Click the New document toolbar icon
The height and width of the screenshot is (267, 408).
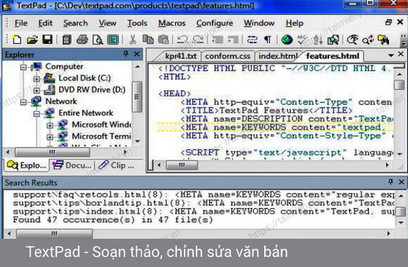coord(17,40)
